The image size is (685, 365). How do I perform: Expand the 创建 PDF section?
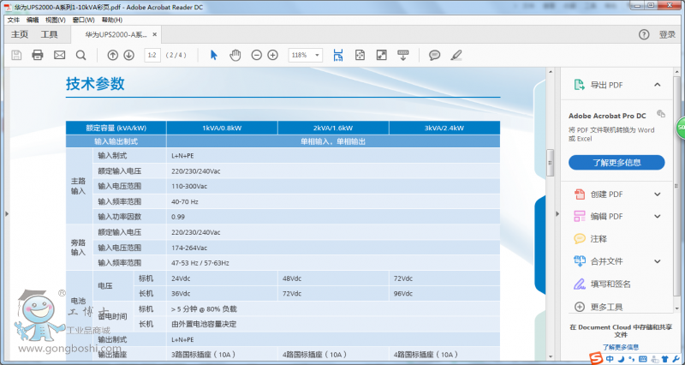coord(658,194)
